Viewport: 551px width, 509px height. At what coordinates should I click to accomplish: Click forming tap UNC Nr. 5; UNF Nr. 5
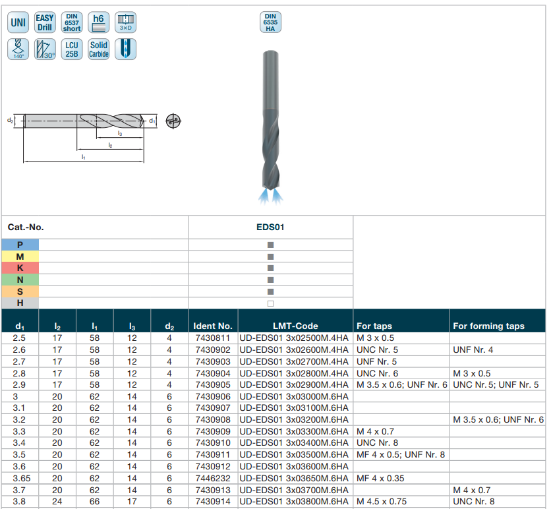496,384
